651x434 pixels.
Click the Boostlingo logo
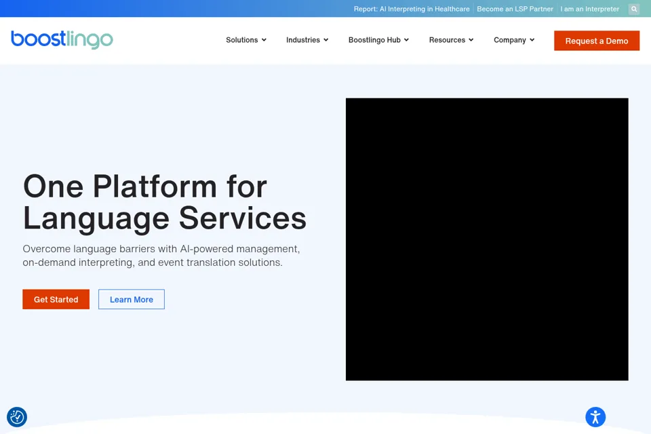(62, 40)
